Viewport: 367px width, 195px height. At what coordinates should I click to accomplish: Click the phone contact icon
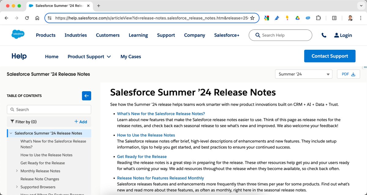tap(324, 35)
